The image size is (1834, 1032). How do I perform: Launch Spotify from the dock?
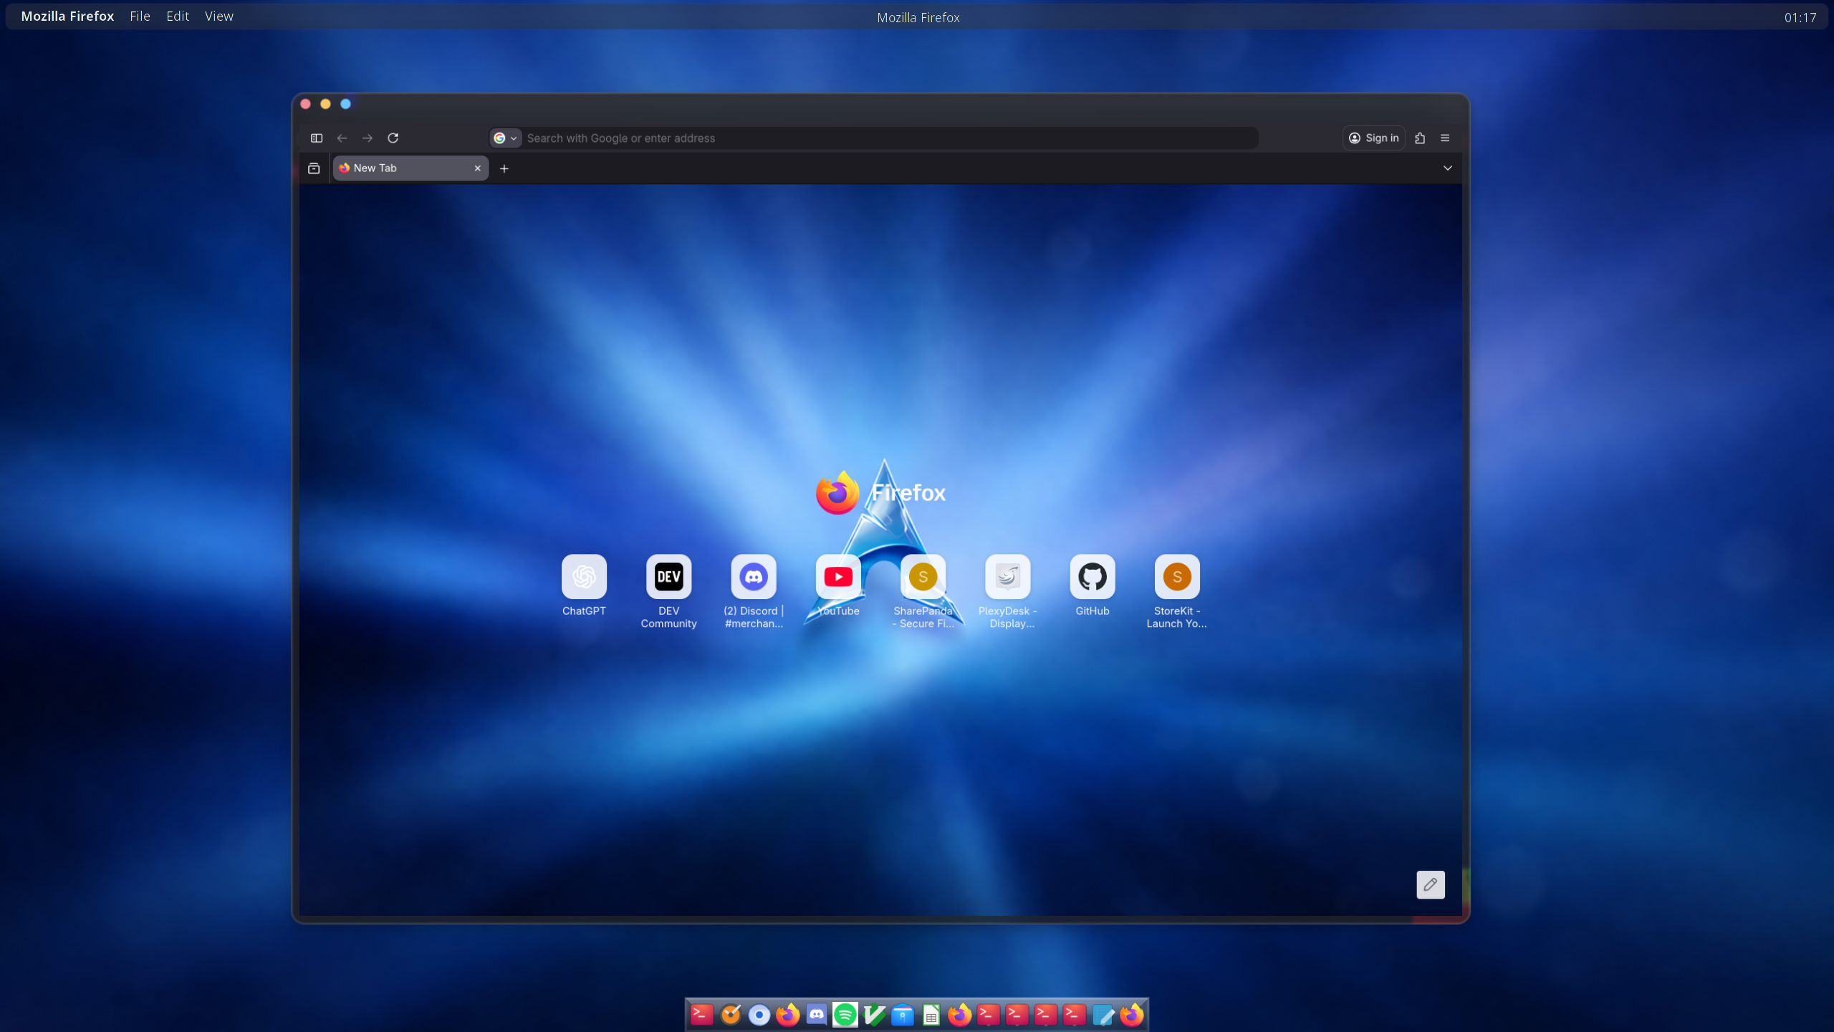pyautogui.click(x=845, y=1014)
